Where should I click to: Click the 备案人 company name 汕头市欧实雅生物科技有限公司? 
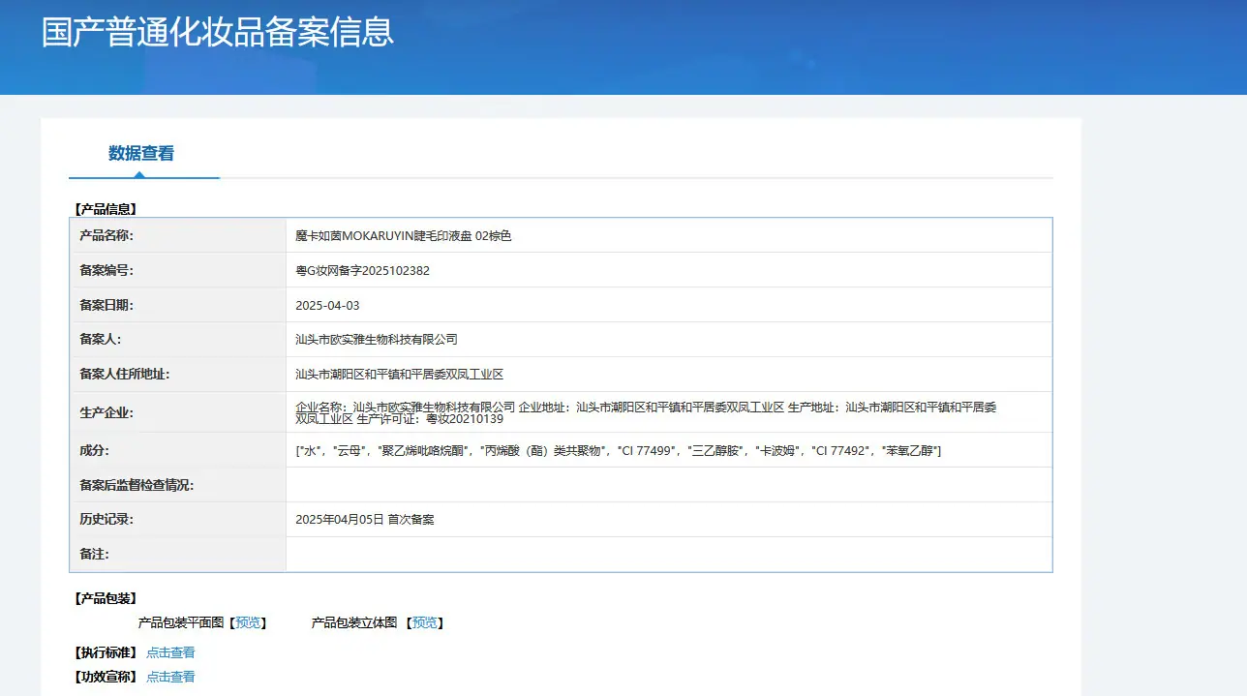(376, 340)
